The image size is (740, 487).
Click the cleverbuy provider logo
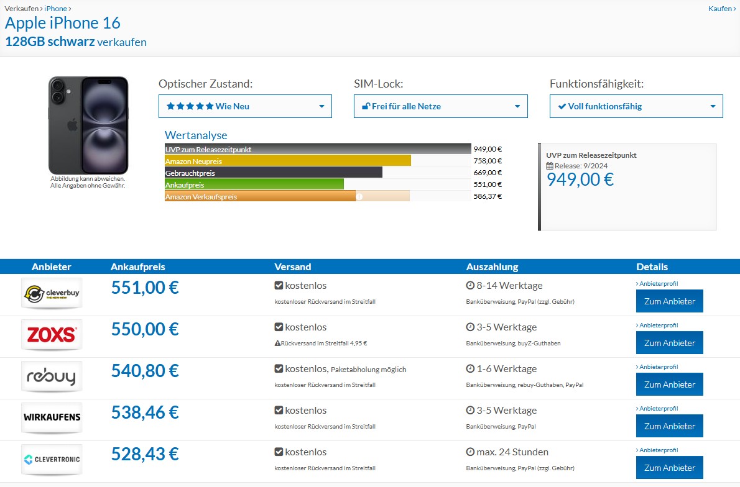click(x=52, y=293)
